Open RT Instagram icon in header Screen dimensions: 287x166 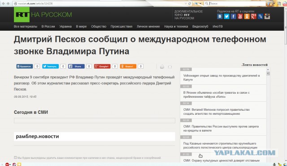coord(267,17)
